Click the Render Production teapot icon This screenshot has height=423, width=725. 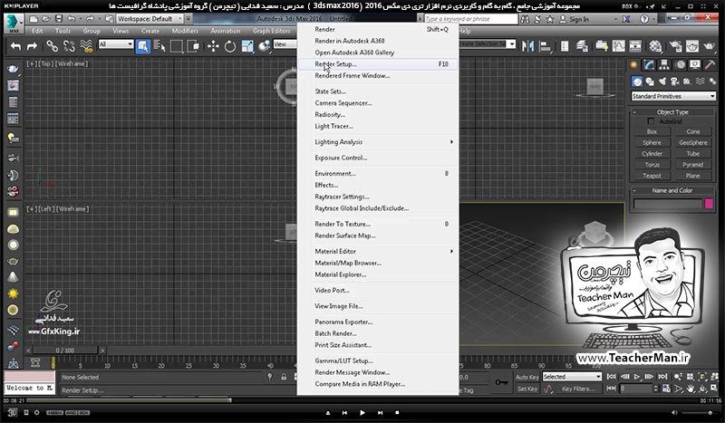(709, 46)
